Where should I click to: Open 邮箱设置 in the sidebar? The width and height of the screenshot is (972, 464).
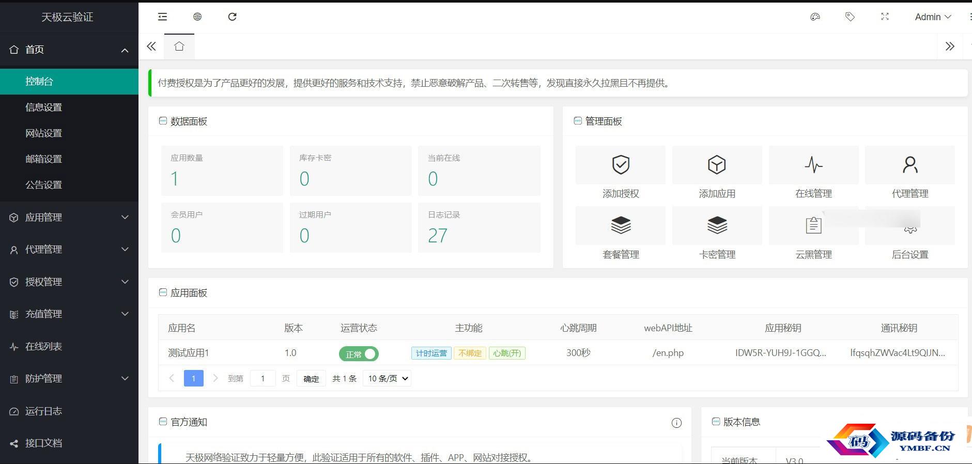click(x=69, y=159)
